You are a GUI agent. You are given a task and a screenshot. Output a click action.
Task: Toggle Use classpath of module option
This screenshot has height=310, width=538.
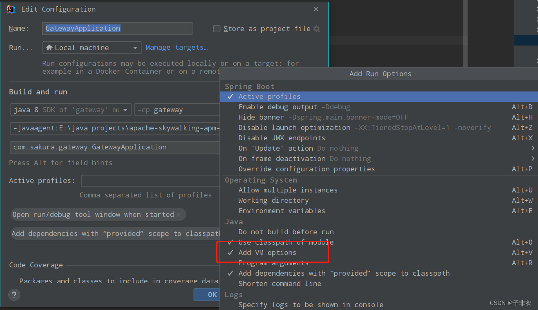coord(379,242)
